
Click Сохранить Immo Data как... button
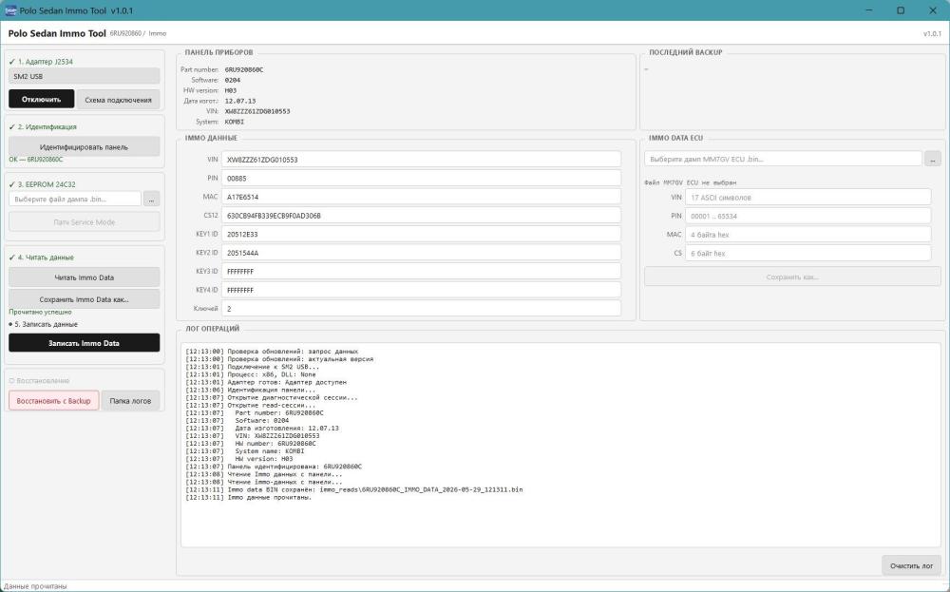pyautogui.click(x=85, y=299)
